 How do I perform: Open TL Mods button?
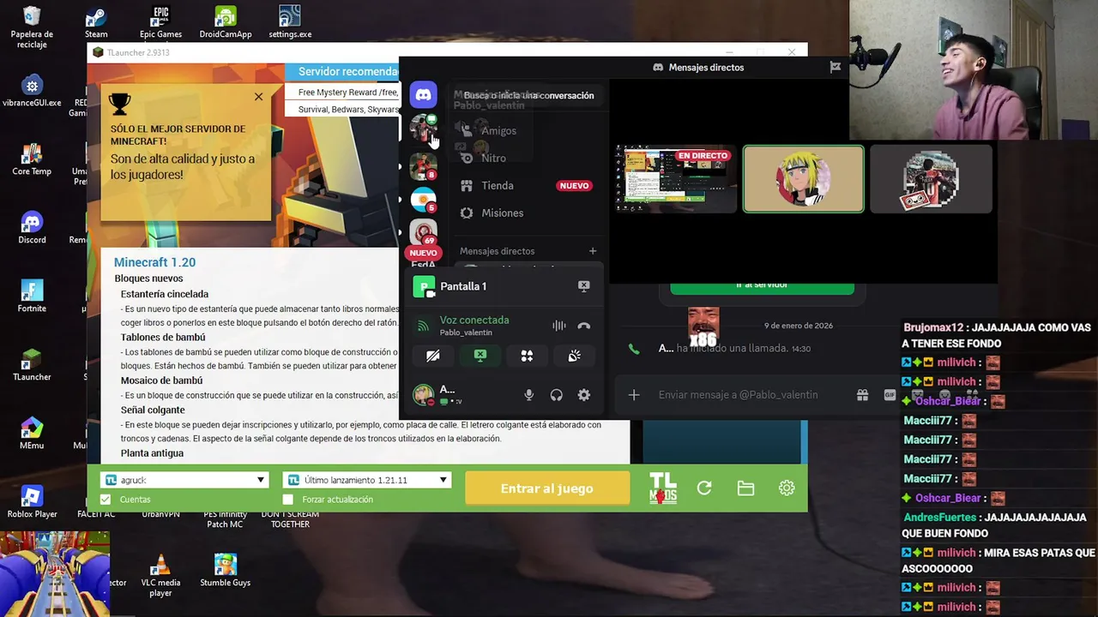[663, 488]
